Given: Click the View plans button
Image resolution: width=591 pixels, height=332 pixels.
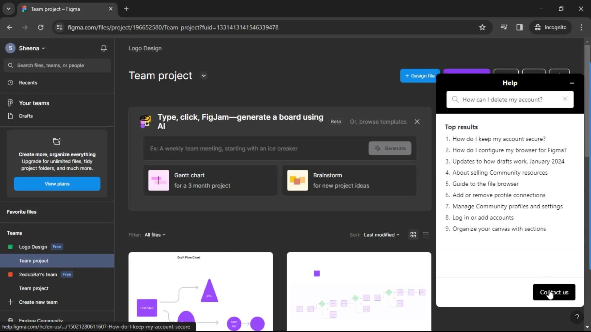Looking at the screenshot, I should 57,184.
